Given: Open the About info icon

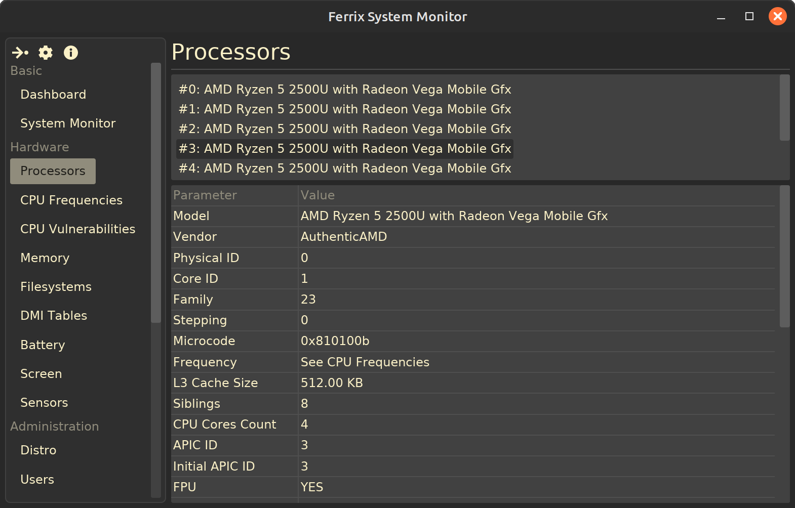Looking at the screenshot, I should 71,53.
